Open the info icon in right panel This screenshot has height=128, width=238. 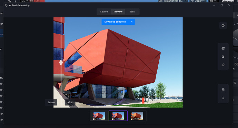223,25
